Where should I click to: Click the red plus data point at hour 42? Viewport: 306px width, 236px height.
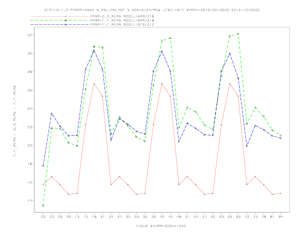(x=162, y=84)
